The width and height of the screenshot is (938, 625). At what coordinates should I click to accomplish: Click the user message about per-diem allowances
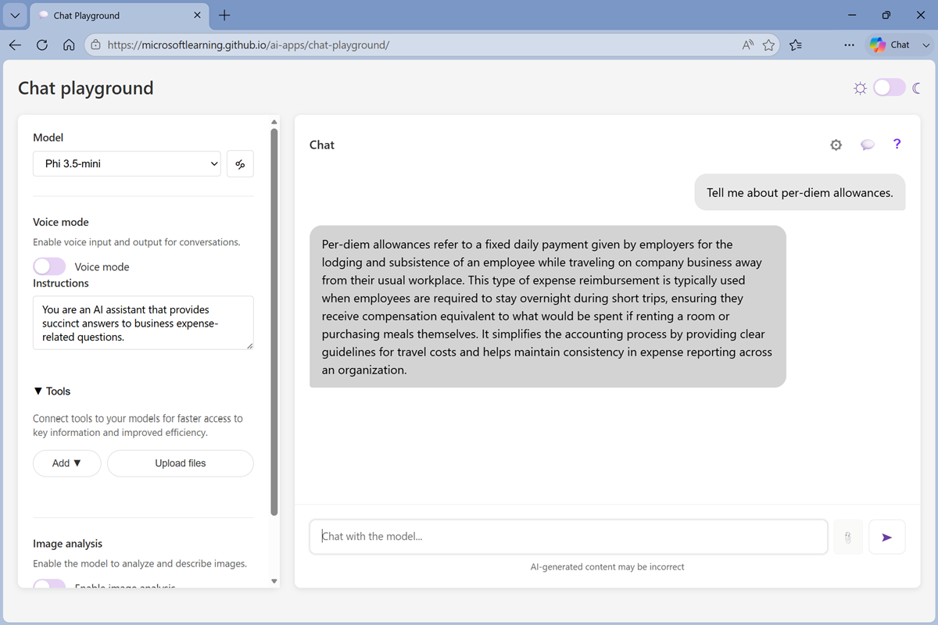coord(800,192)
